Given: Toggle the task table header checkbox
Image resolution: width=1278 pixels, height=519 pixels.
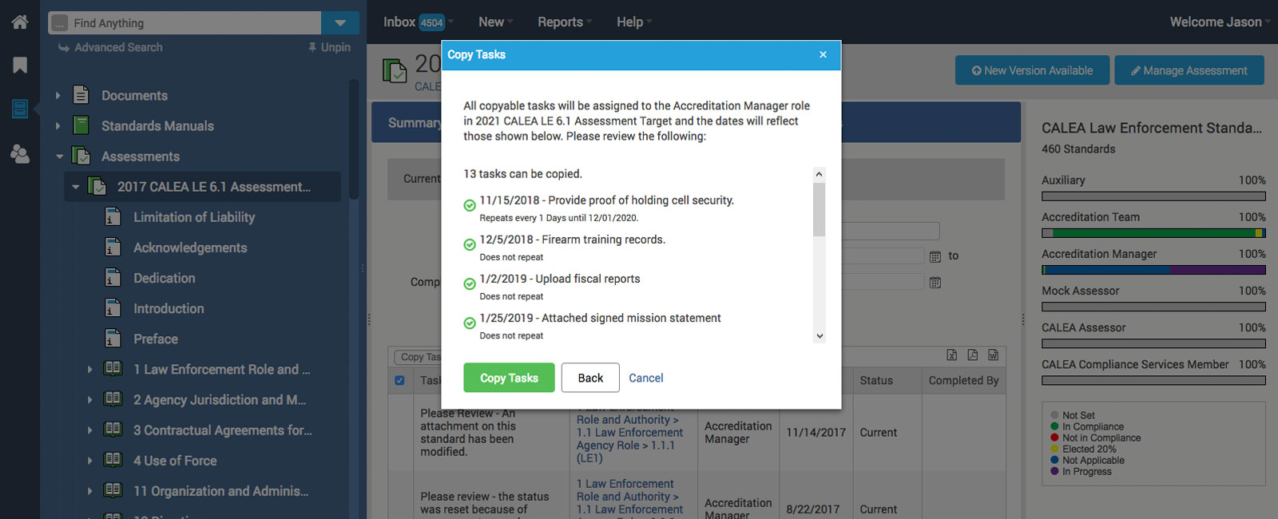Looking at the screenshot, I should [x=399, y=381].
